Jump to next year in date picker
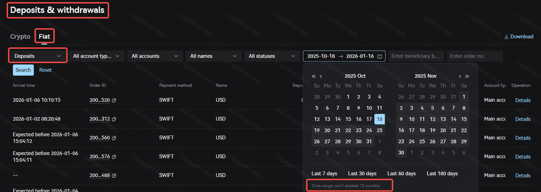Viewport: 541px width, 192px height. click(467, 76)
